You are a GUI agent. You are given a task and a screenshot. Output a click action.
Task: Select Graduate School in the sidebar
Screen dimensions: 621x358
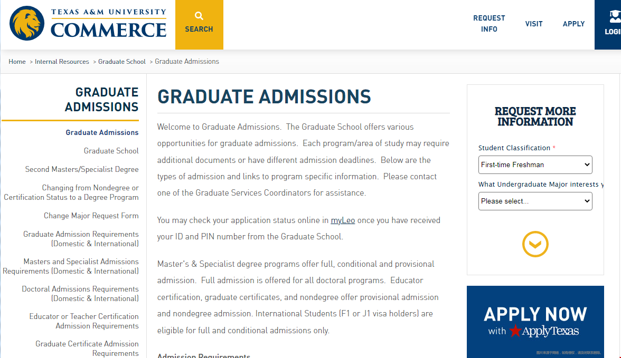click(x=111, y=151)
